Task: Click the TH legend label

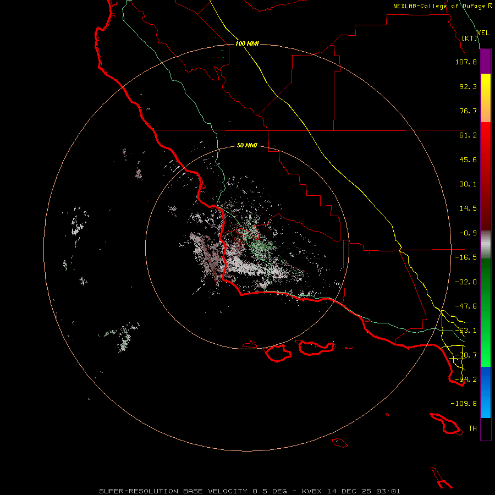Action: (x=472, y=428)
